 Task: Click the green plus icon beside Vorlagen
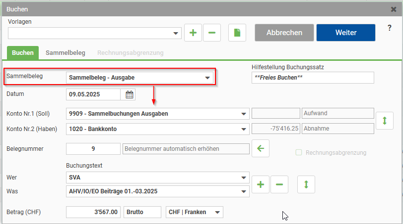(x=193, y=33)
